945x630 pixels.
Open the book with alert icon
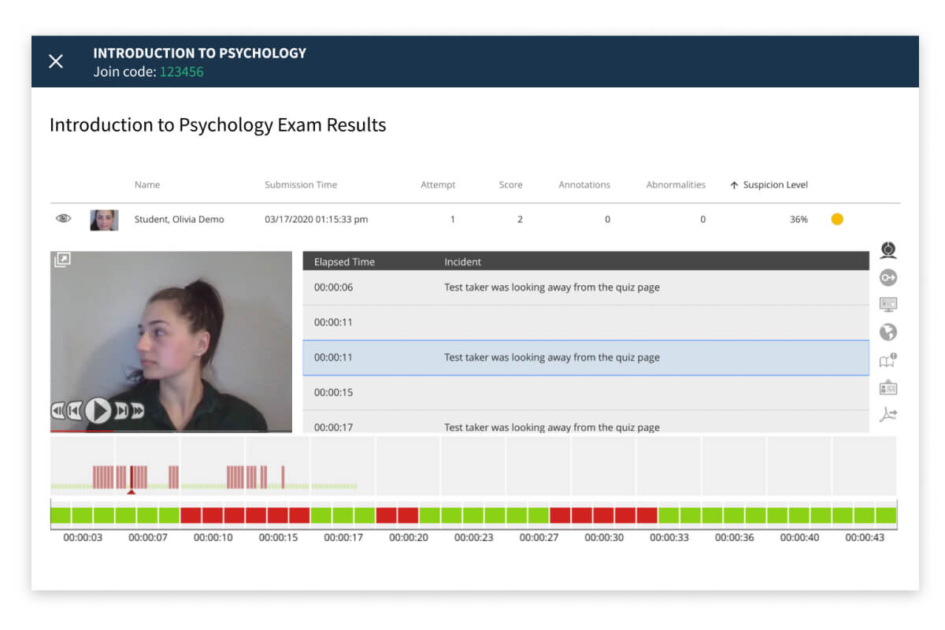click(x=888, y=361)
